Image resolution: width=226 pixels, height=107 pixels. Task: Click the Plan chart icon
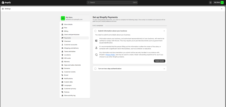point(62,28)
